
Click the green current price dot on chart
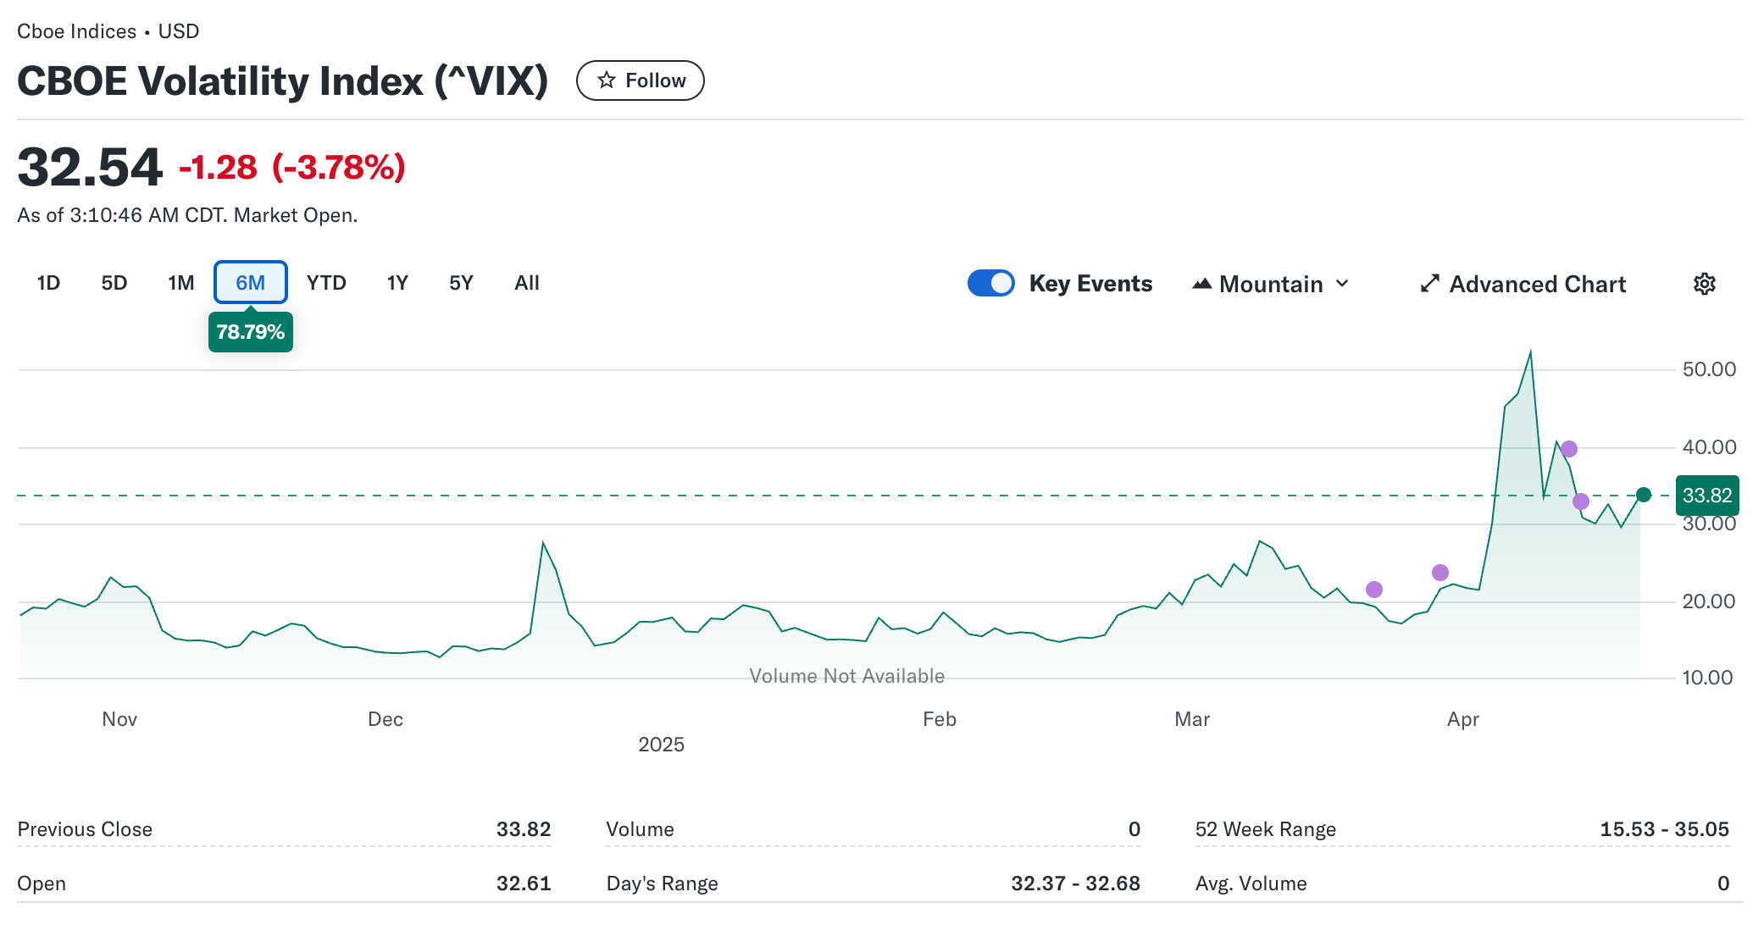1643,495
